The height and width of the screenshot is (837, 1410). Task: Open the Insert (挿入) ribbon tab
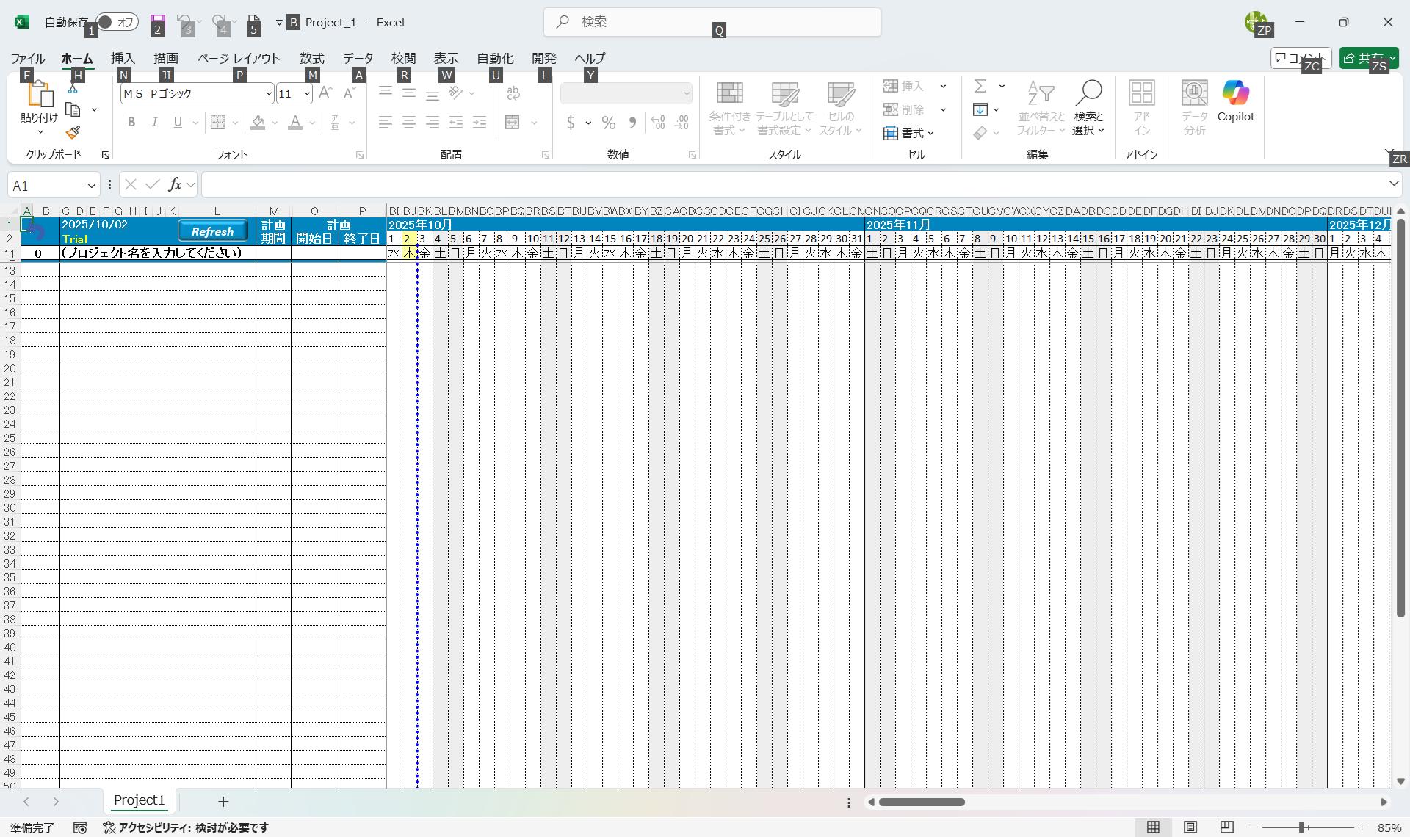click(x=123, y=59)
